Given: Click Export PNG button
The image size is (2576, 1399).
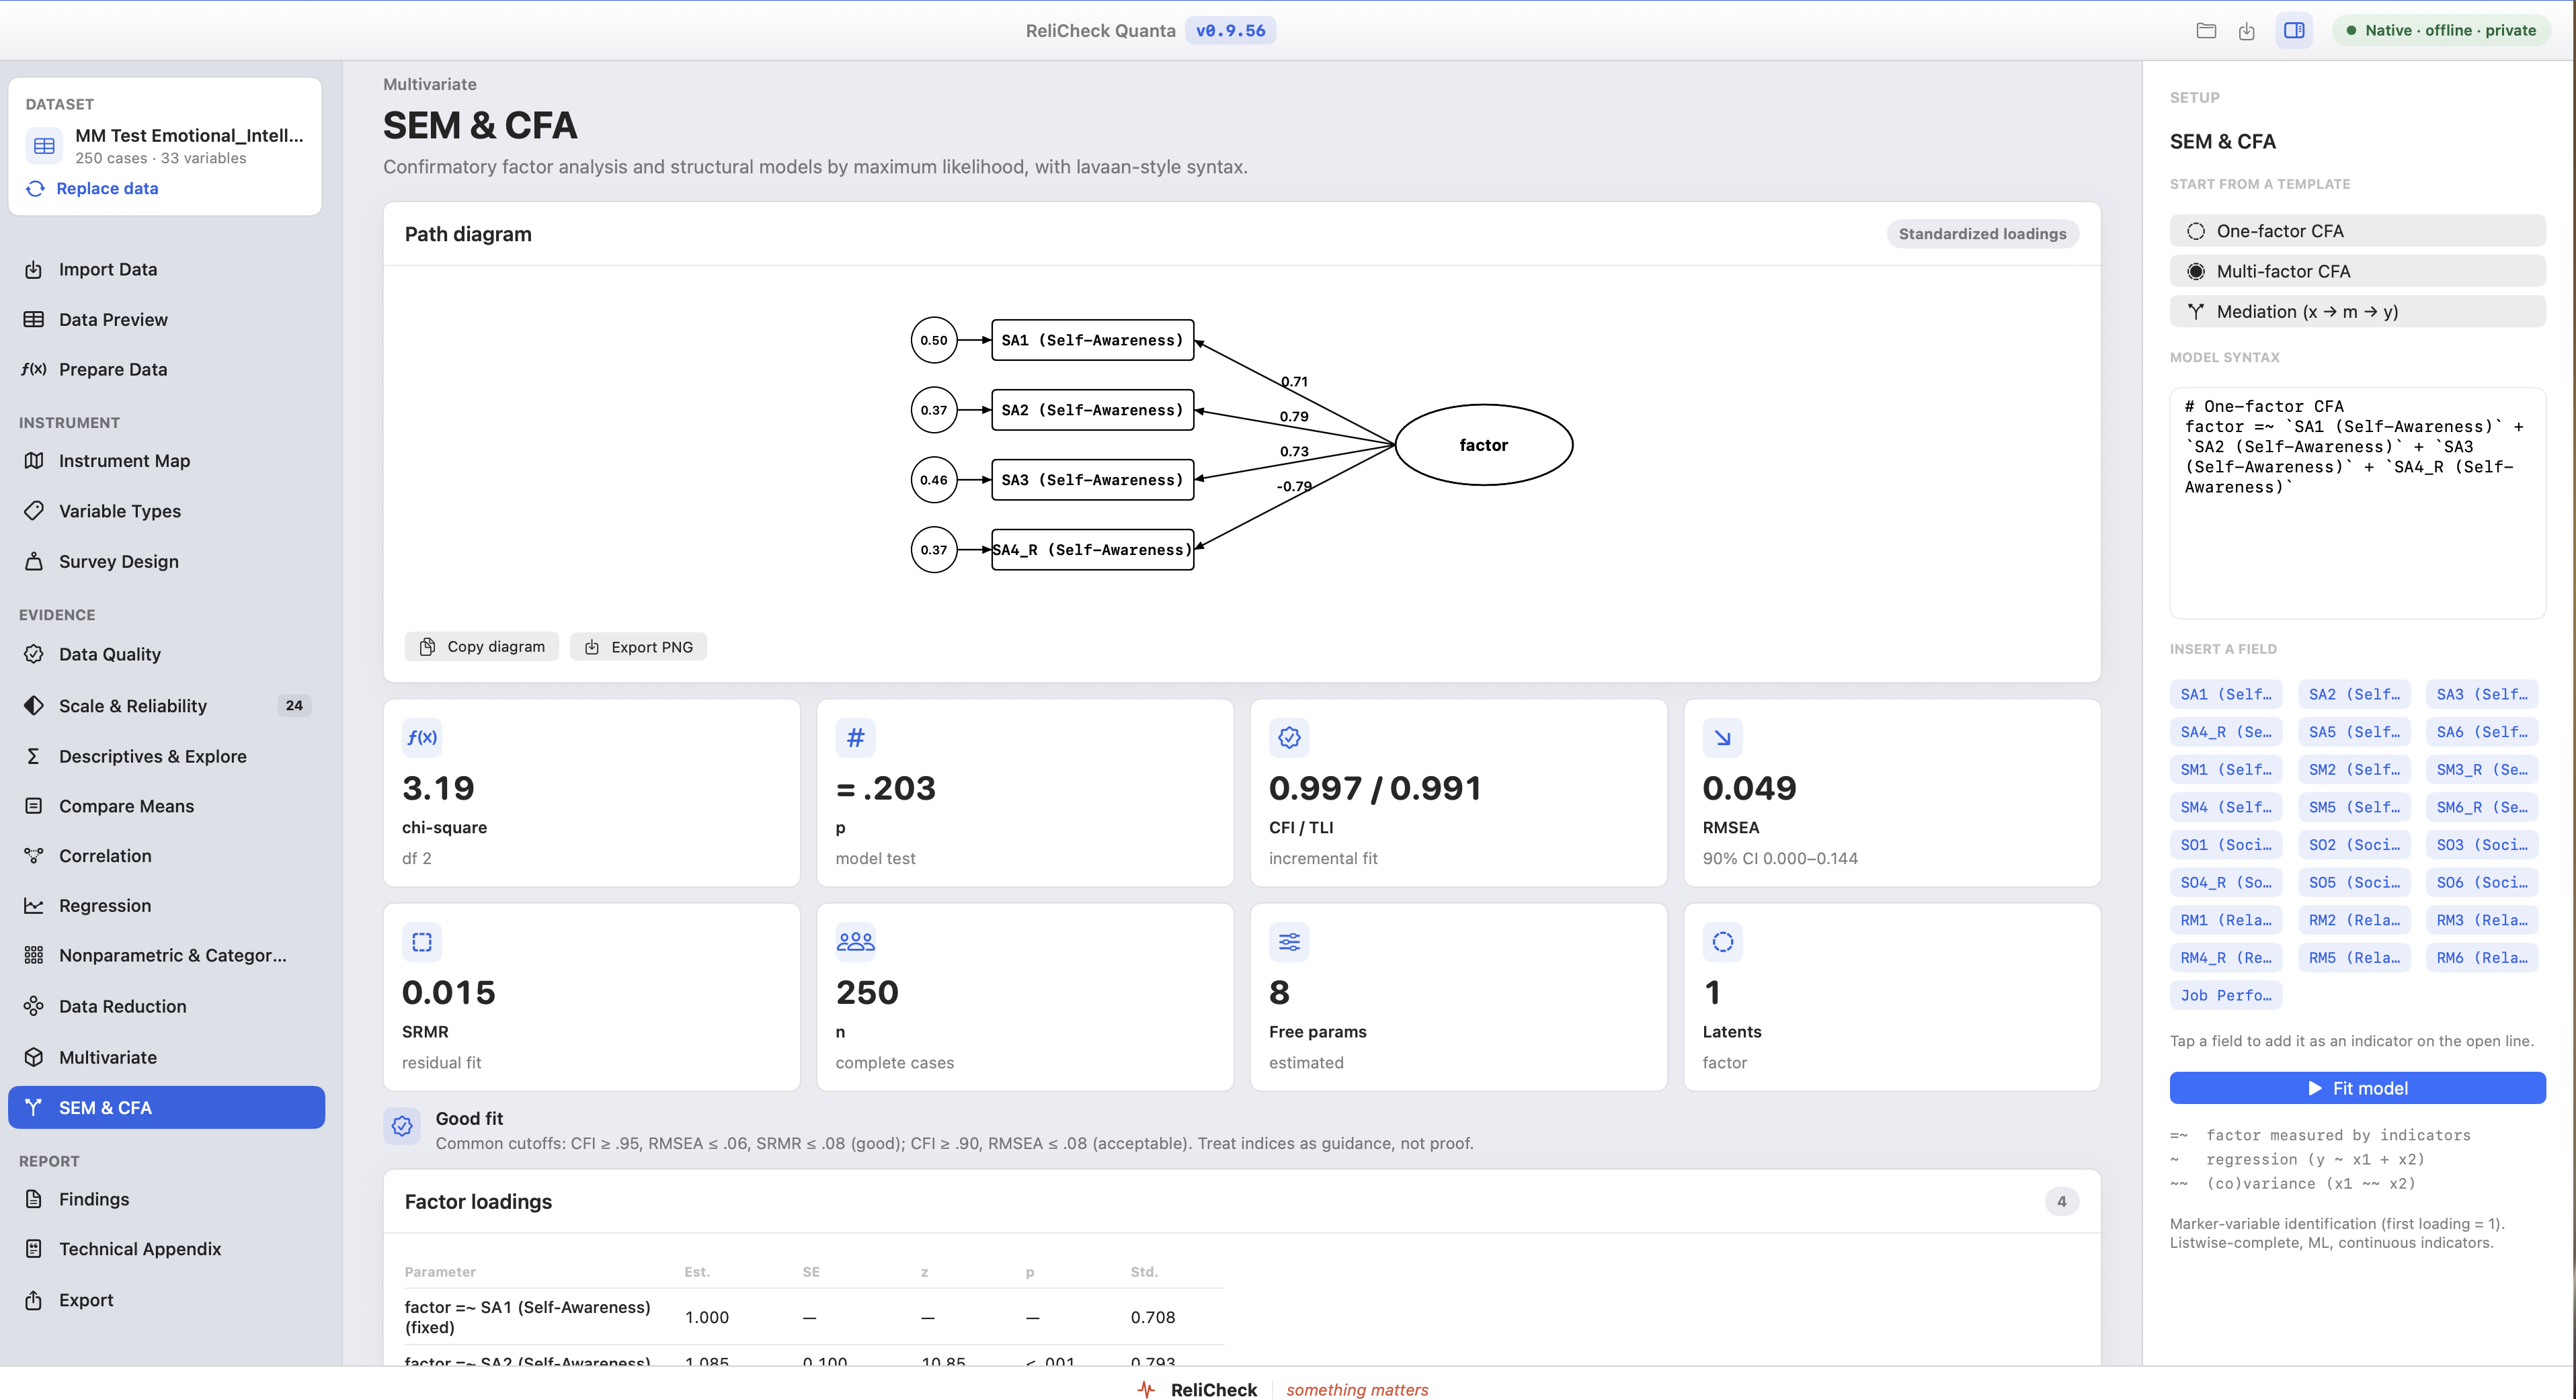Looking at the screenshot, I should pos(638,646).
